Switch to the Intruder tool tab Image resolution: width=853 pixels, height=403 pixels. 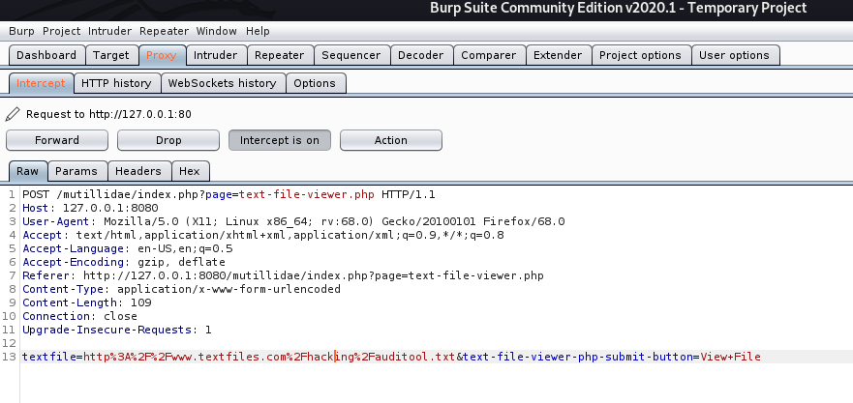215,55
